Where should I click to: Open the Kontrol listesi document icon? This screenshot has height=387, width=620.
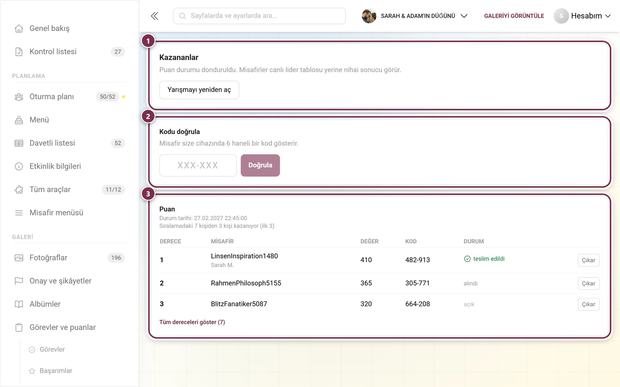19,52
